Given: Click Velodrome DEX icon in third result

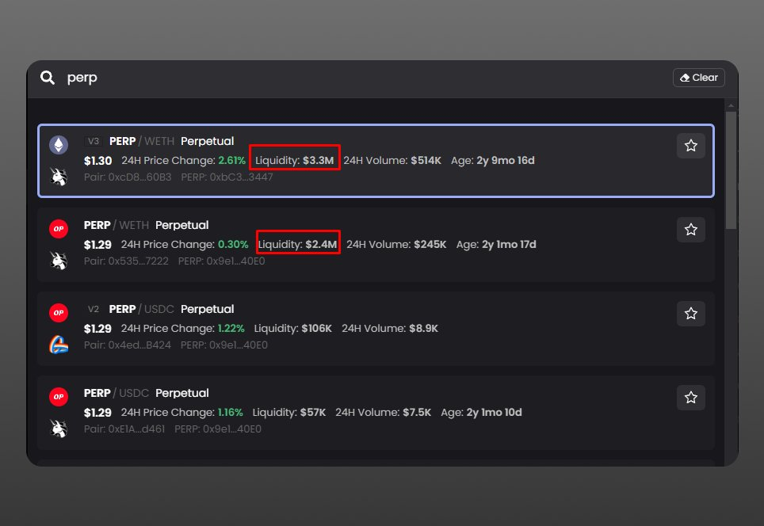Looking at the screenshot, I should coord(59,345).
